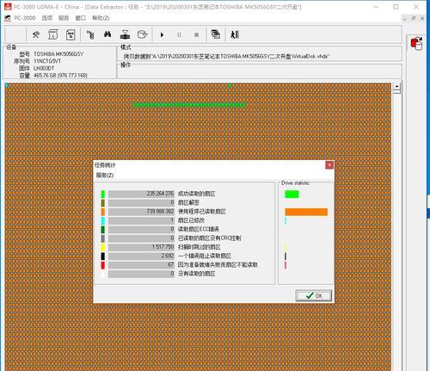Click the HEX editor document icon
This screenshot has width=430, height=371.
(71, 34)
